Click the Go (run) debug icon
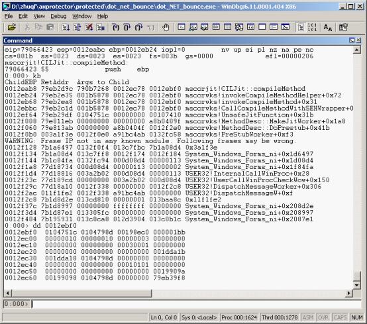 66,27
